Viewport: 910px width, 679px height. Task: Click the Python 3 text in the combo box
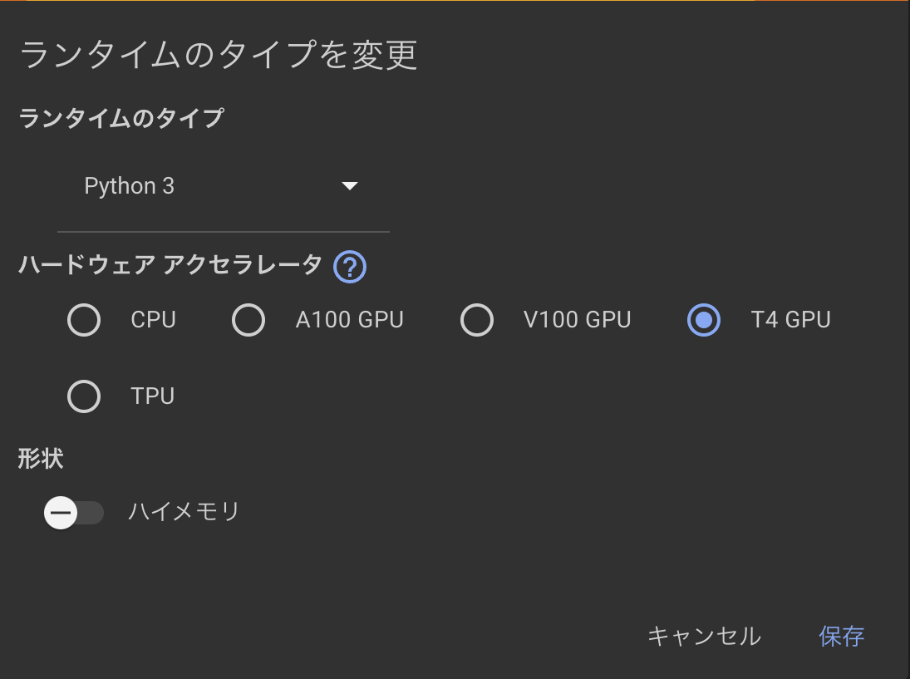[x=129, y=185]
